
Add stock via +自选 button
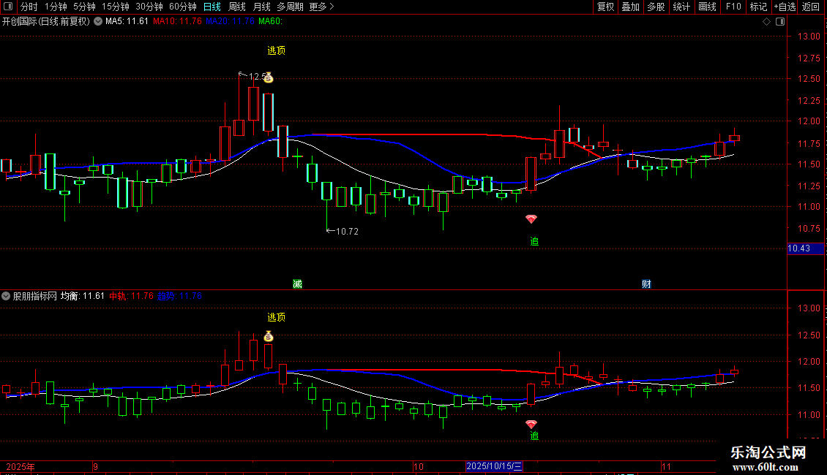click(785, 7)
